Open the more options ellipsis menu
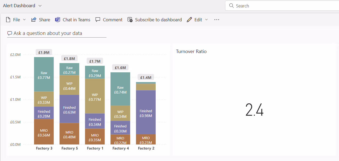 [x=217, y=20]
